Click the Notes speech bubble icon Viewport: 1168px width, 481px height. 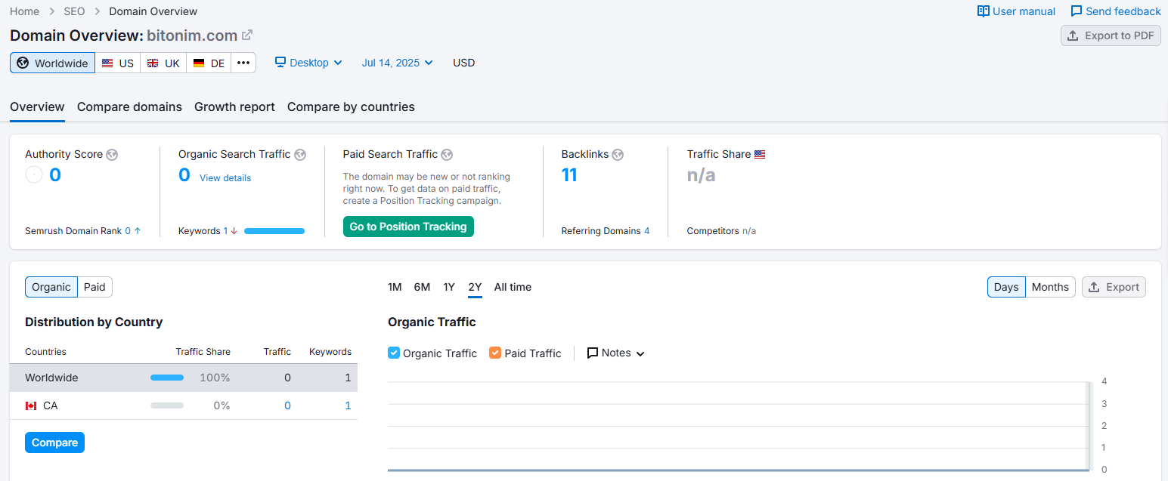(593, 353)
